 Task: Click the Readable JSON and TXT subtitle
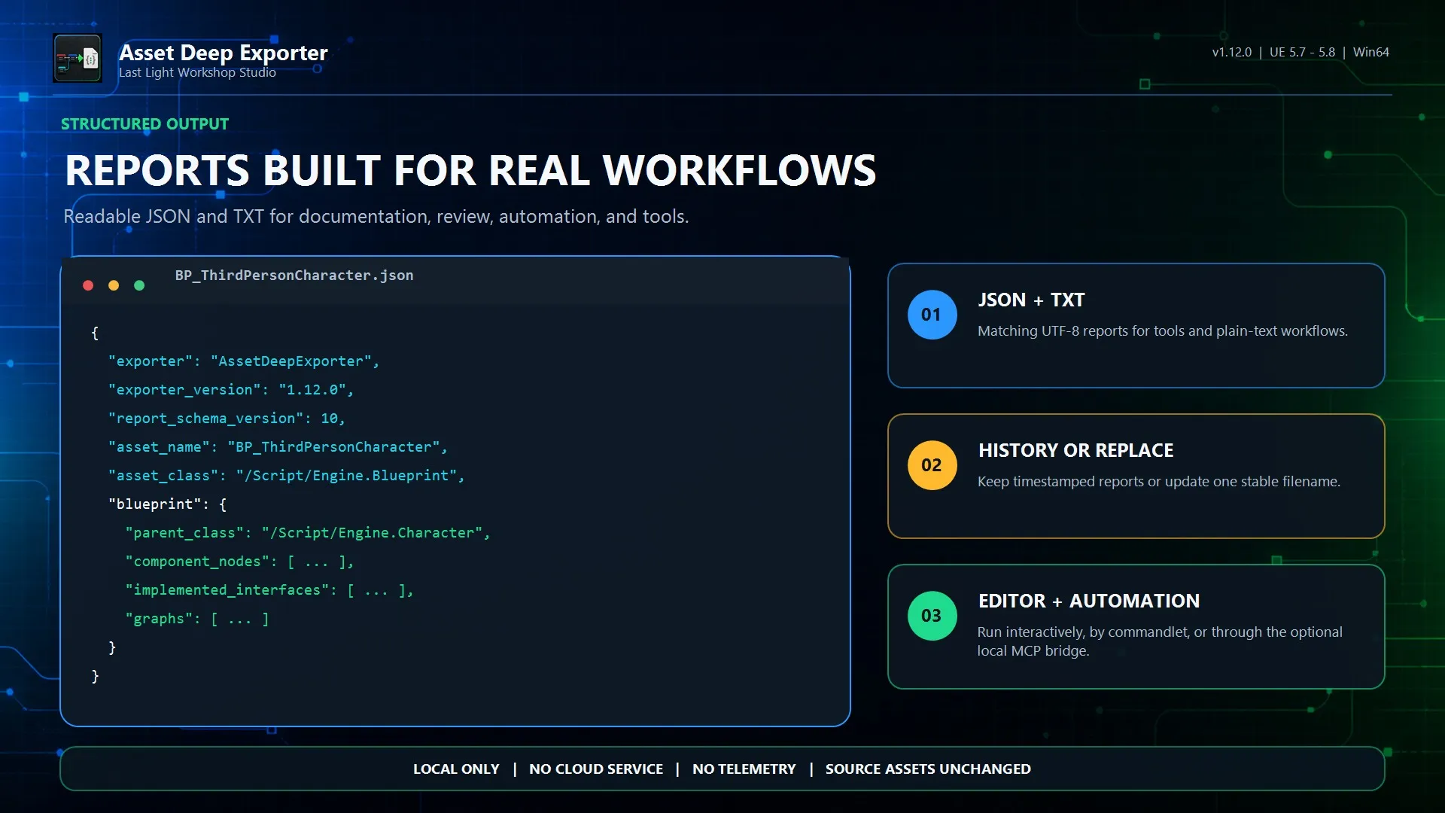376,217
